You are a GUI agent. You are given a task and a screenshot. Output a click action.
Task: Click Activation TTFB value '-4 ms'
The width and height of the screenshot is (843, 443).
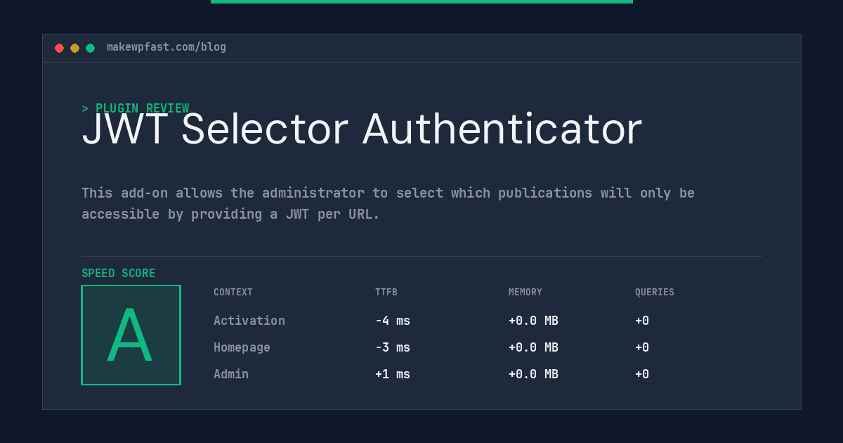point(393,321)
